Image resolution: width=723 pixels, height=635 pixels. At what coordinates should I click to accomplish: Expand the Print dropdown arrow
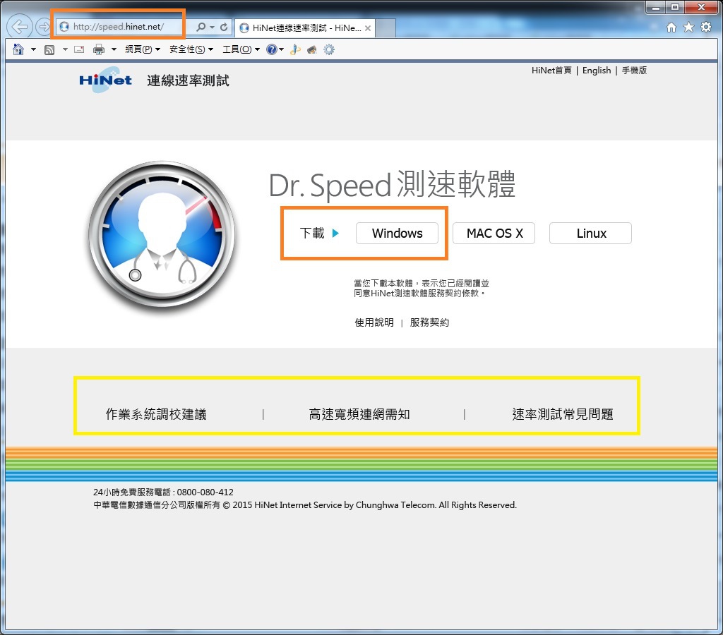click(114, 49)
